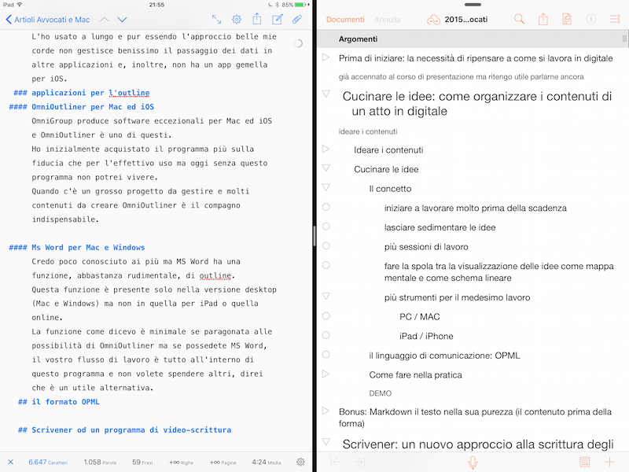629x472 pixels.
Task: Share the outline from OmniOutliner toolbar
Action: click(543, 19)
